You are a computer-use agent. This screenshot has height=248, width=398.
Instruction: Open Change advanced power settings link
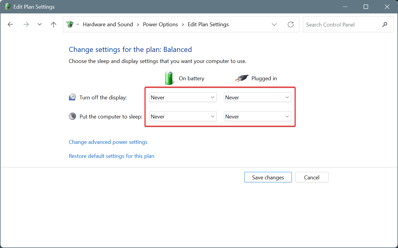click(108, 142)
